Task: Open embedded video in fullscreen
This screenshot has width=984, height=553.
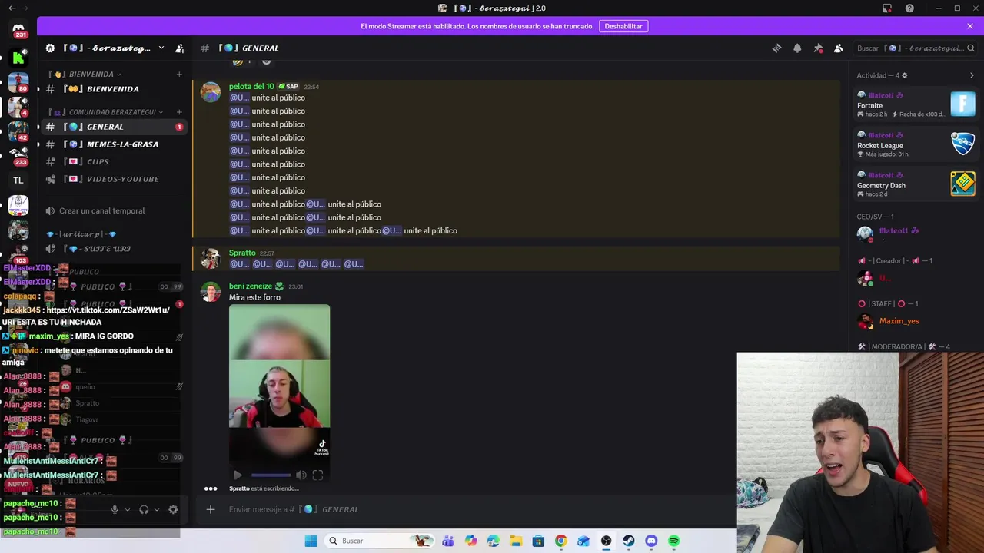Action: [x=317, y=475]
